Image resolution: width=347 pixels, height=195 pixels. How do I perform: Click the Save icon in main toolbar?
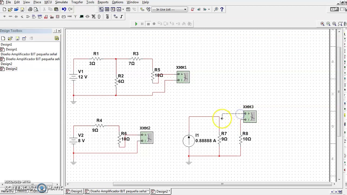tap(22, 9)
